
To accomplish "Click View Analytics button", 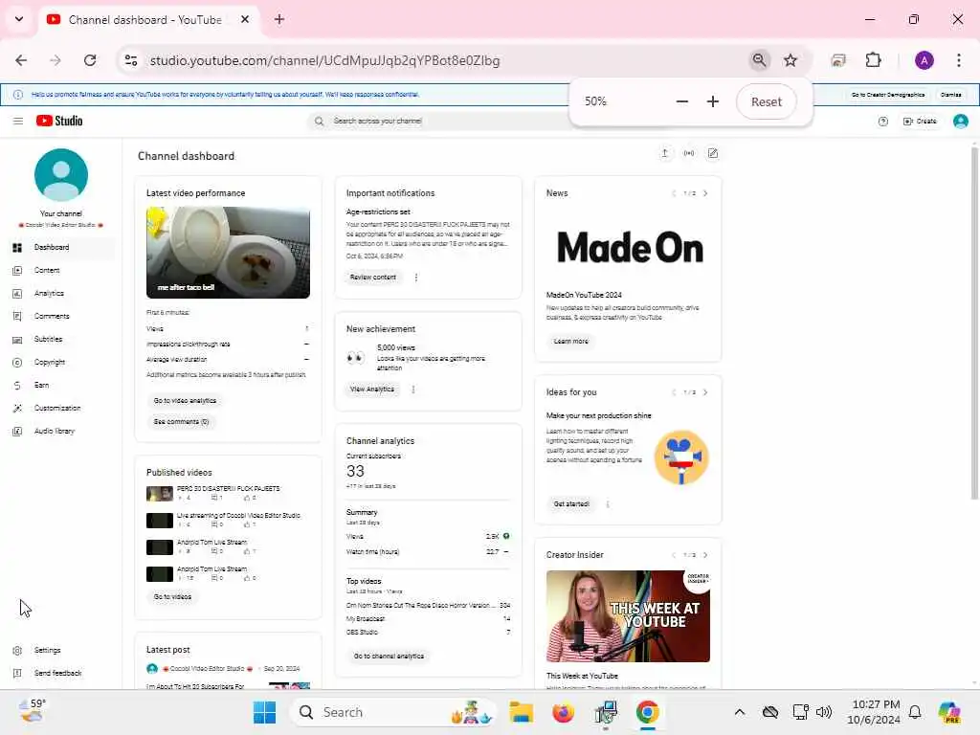I will coord(372,390).
